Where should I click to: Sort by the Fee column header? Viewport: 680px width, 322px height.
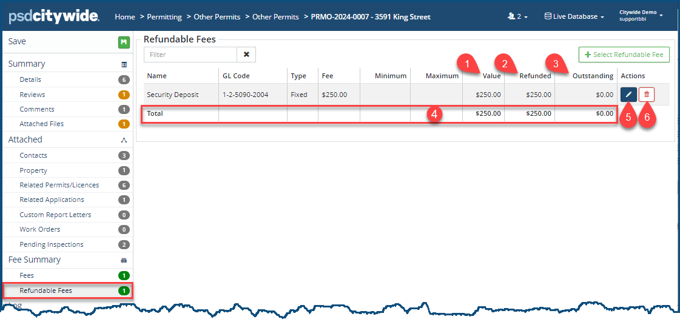click(x=327, y=76)
